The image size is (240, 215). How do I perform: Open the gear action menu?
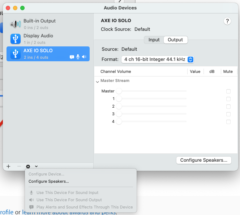(28, 166)
